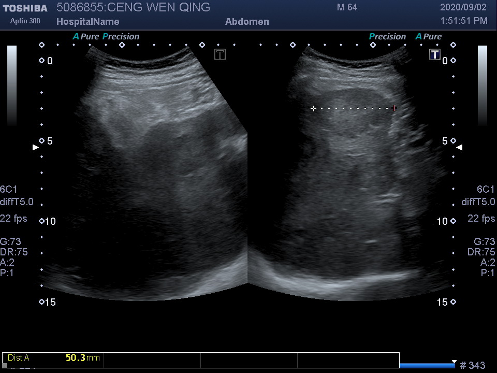Select the left grayscale bar
This screenshot has width=497, height=373.
(12, 85)
